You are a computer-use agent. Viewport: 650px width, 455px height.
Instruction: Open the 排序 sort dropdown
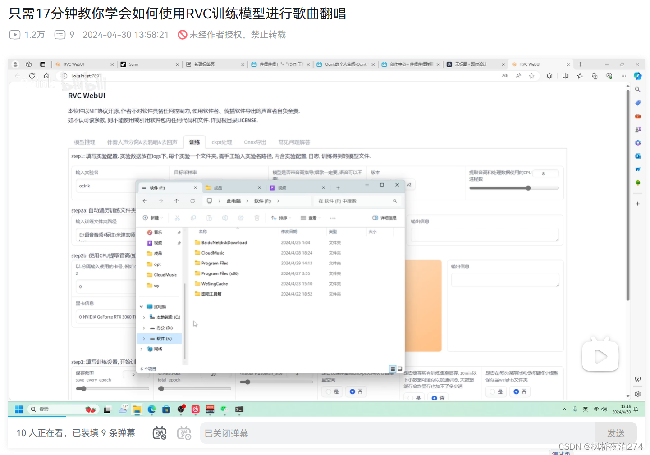(281, 218)
